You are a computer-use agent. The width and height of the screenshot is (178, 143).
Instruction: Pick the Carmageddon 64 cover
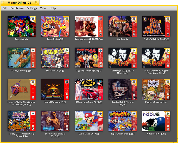[89, 26]
